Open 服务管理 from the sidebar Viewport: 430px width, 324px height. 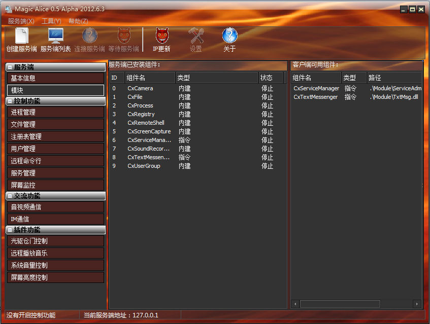tap(56, 173)
